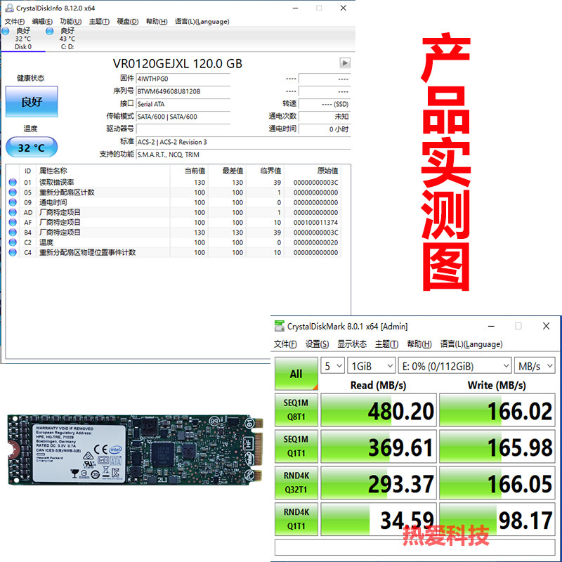Open the 帮助(H) menu in CrystalDiskInfo
The height and width of the screenshot is (562, 562).
point(157,22)
